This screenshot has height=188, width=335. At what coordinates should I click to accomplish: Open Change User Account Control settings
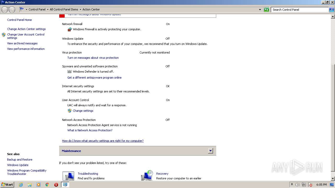tap(26, 36)
